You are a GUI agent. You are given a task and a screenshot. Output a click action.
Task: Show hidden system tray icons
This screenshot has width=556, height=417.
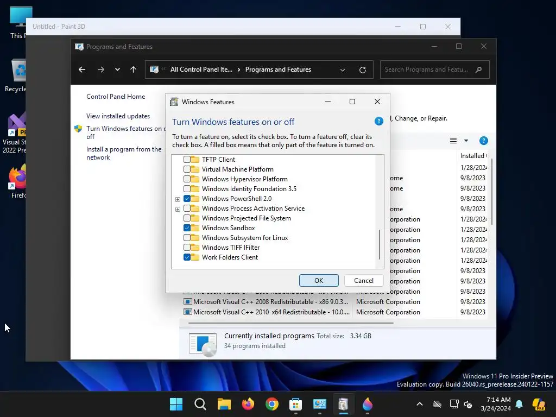420,404
